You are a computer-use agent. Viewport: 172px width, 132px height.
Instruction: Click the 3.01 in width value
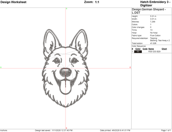click(x=153, y=19)
